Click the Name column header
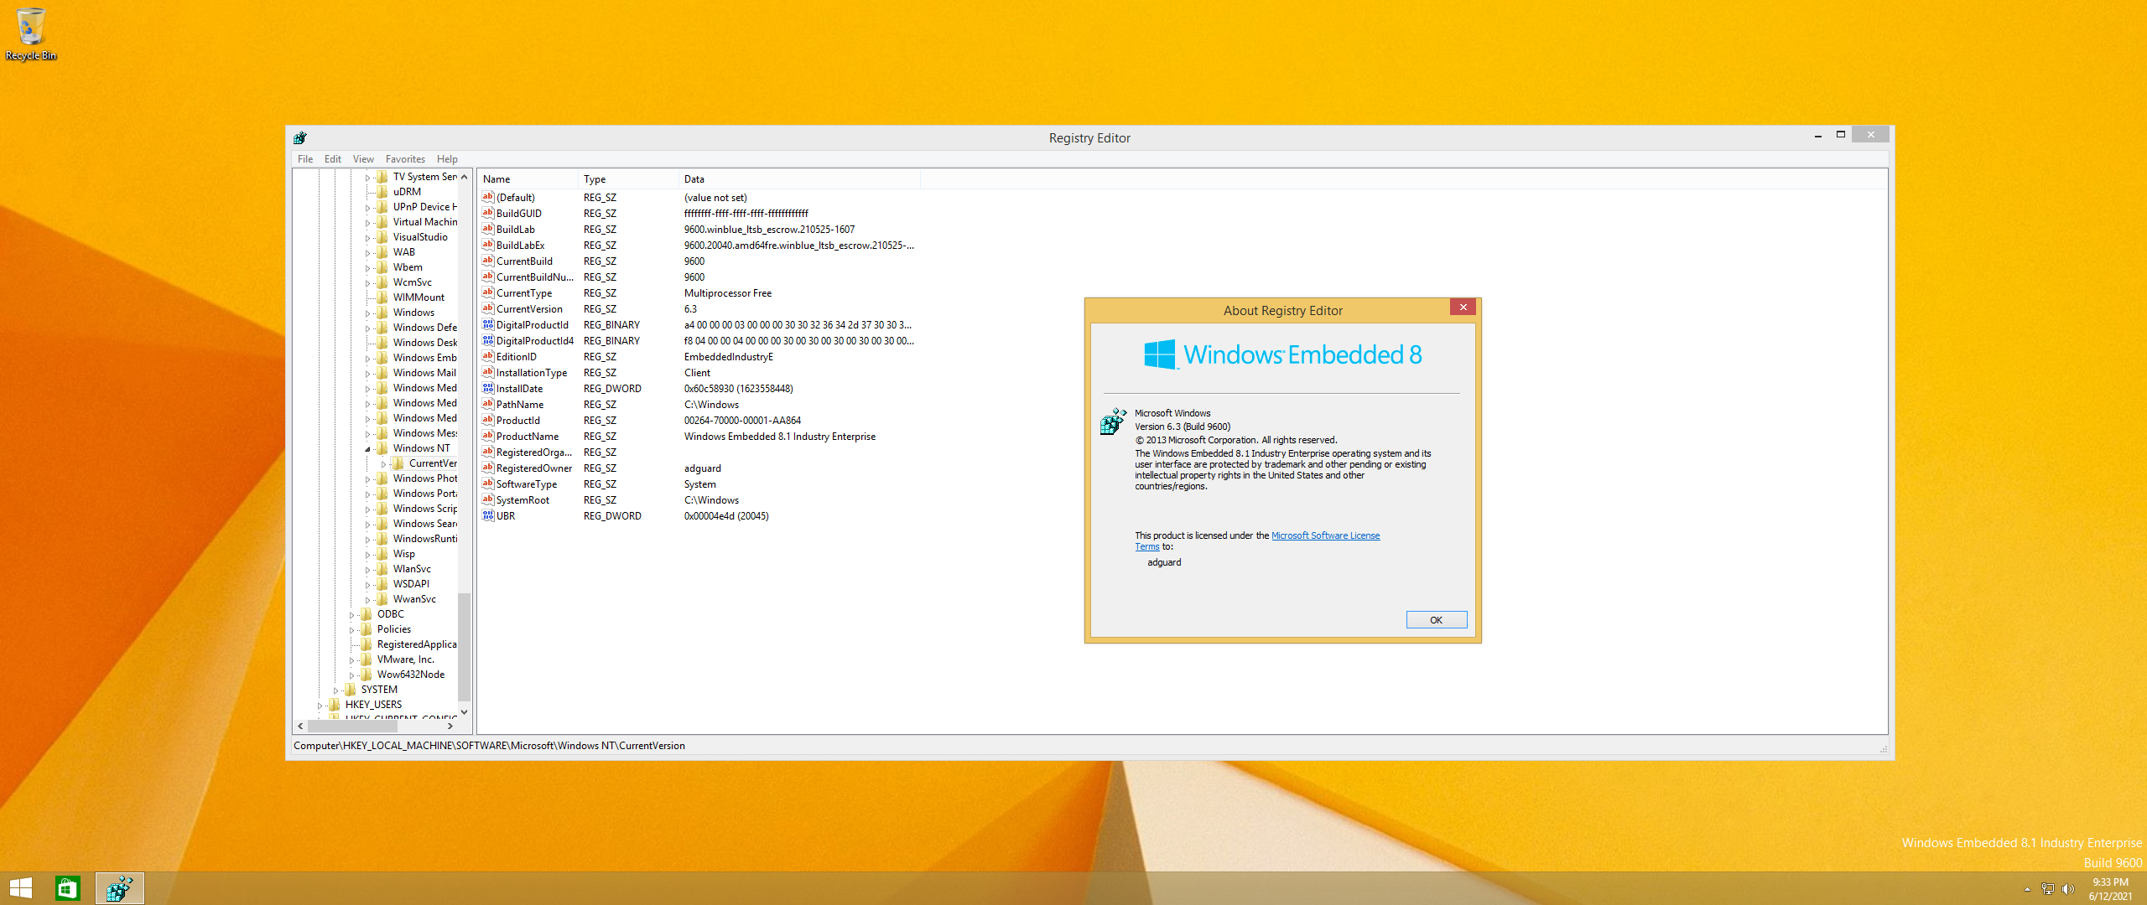 (528, 179)
